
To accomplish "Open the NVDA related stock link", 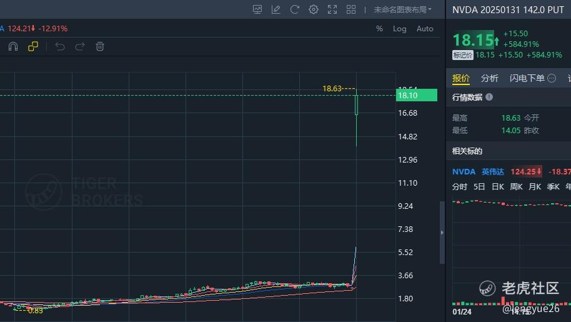I will pos(464,171).
